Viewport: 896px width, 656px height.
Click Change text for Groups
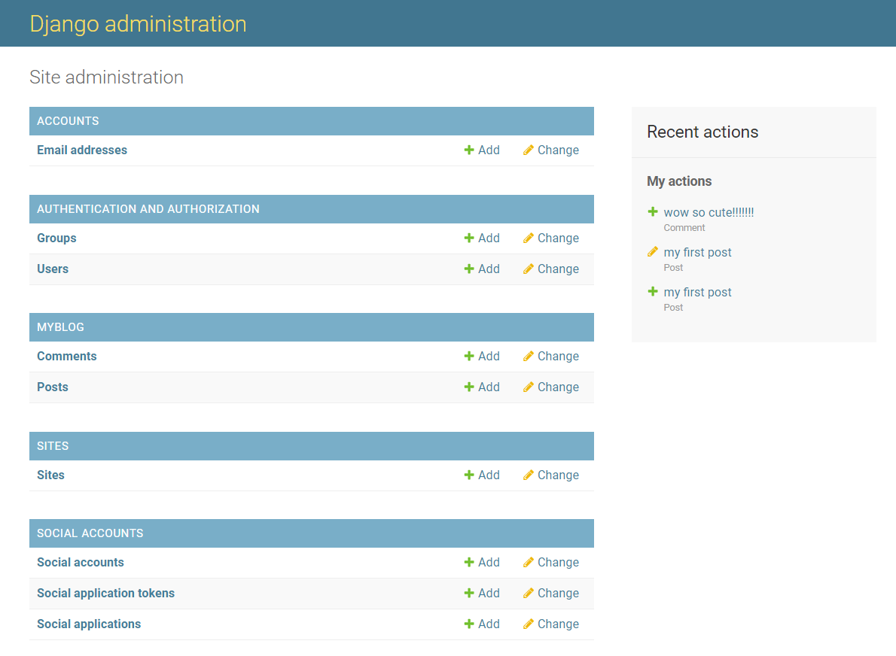click(558, 238)
